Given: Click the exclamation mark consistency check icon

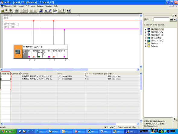Looking at the screenshot, I should tap(63, 11).
